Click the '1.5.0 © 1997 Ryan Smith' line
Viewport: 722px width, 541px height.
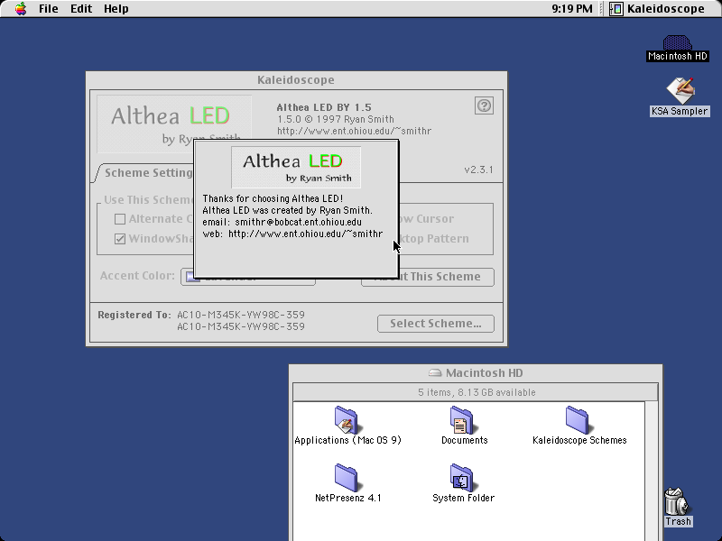pyautogui.click(x=335, y=119)
